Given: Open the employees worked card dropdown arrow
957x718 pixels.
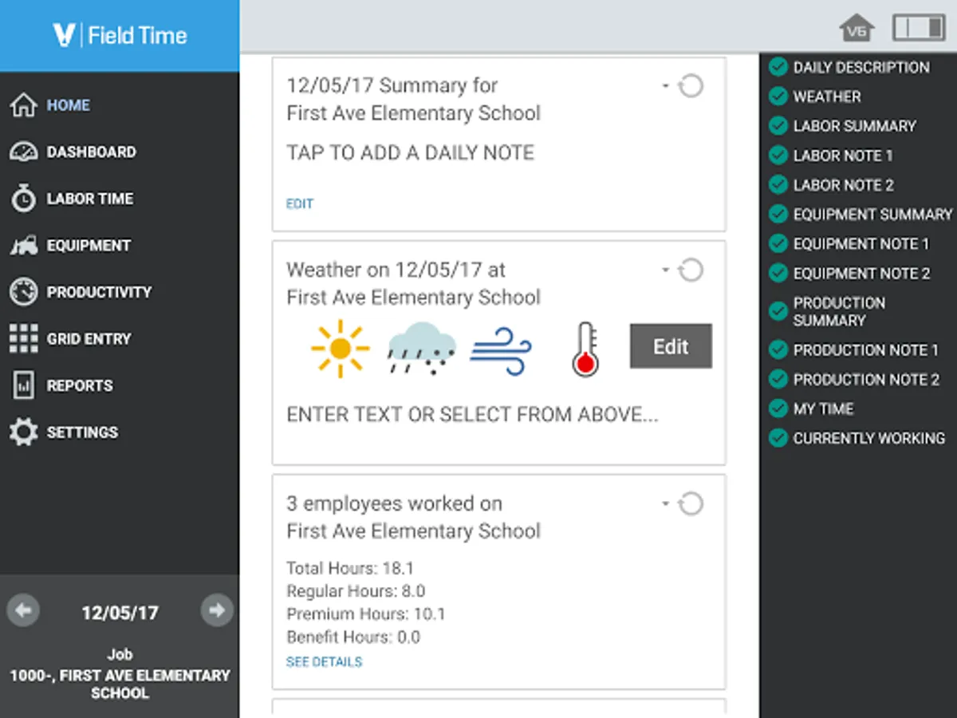Looking at the screenshot, I should coord(666,504).
